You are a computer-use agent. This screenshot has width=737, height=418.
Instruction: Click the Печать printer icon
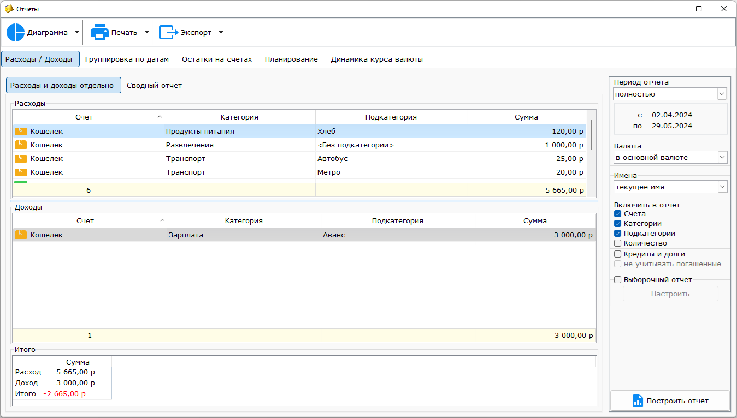[x=99, y=32]
